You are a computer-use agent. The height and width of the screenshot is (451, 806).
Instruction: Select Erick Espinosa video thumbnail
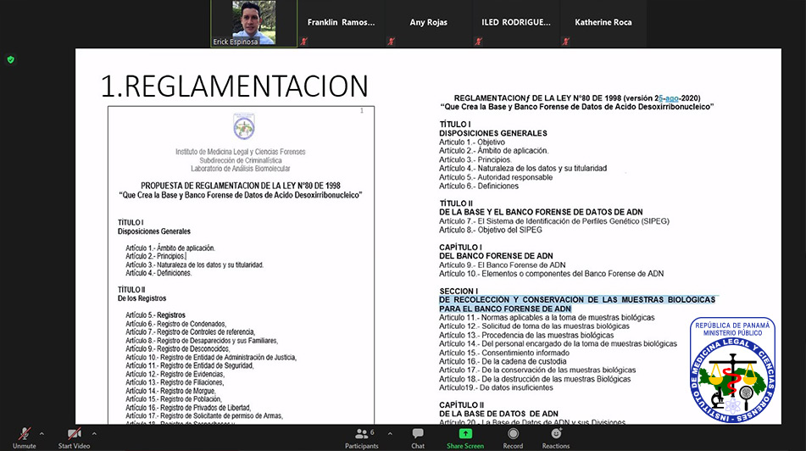click(254, 24)
